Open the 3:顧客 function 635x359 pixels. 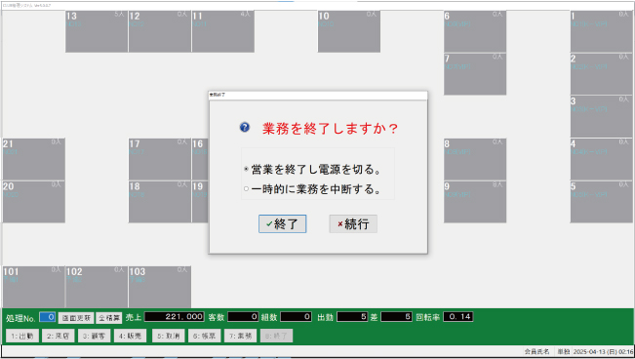[94, 336]
